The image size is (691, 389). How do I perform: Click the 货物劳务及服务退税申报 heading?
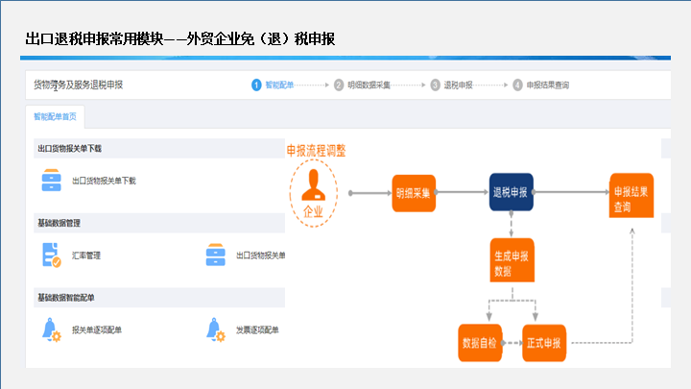pyautogui.click(x=79, y=85)
